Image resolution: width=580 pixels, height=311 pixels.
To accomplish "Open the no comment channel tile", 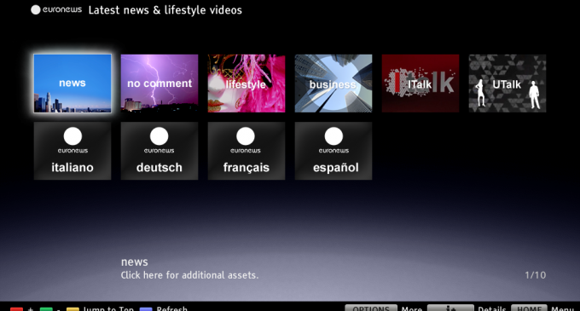I will (x=159, y=84).
